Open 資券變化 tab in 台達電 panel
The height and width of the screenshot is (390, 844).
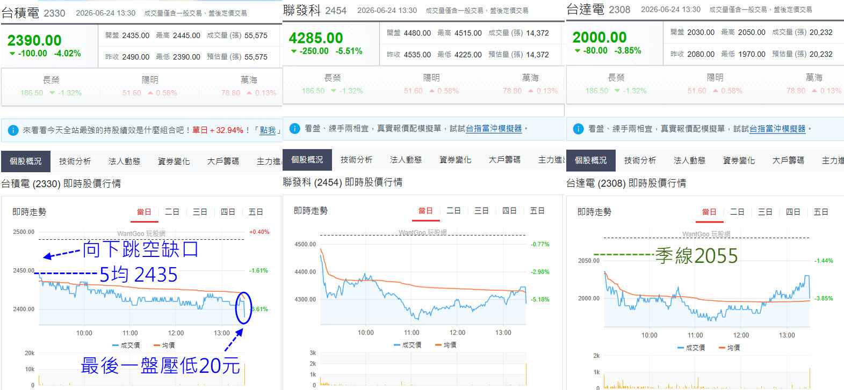tap(739, 160)
